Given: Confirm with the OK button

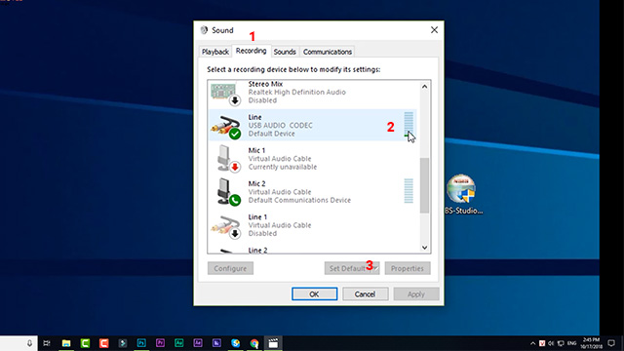Looking at the screenshot, I should click(314, 294).
